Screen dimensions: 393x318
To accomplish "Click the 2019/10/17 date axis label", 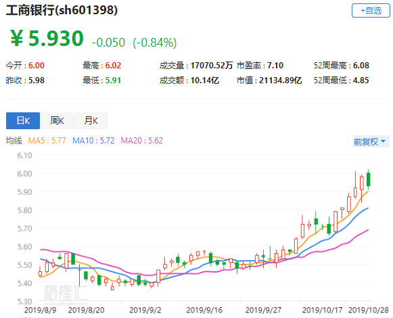I will (323, 310).
